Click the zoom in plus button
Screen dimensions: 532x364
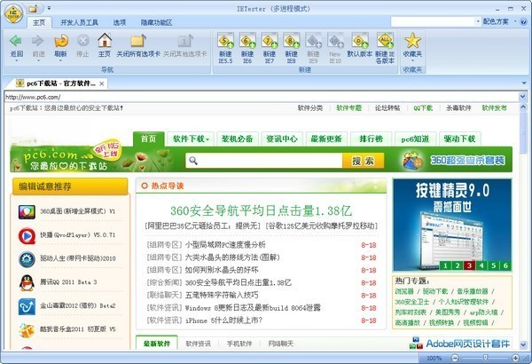point(515,358)
